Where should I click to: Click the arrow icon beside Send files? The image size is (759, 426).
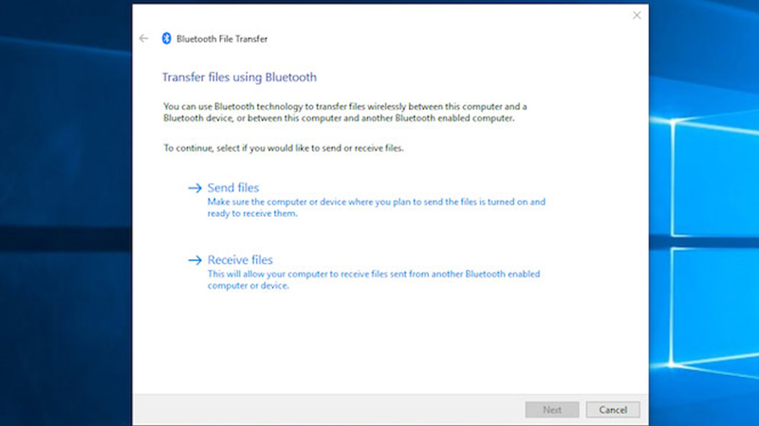[x=195, y=188]
